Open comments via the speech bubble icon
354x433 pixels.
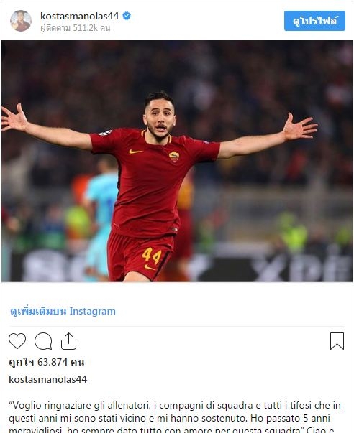point(43,341)
